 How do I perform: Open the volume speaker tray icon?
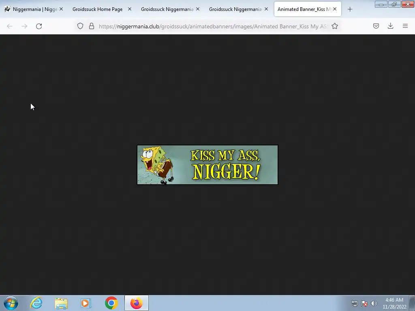click(374, 303)
